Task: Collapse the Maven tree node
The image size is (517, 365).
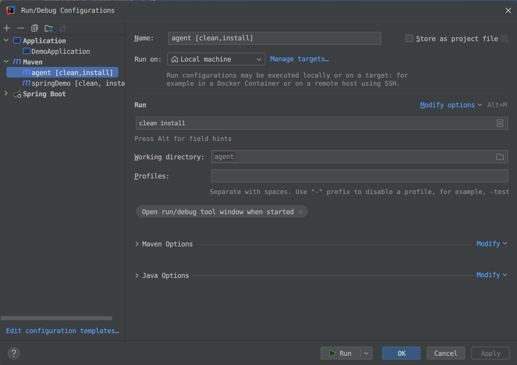Action: point(6,62)
